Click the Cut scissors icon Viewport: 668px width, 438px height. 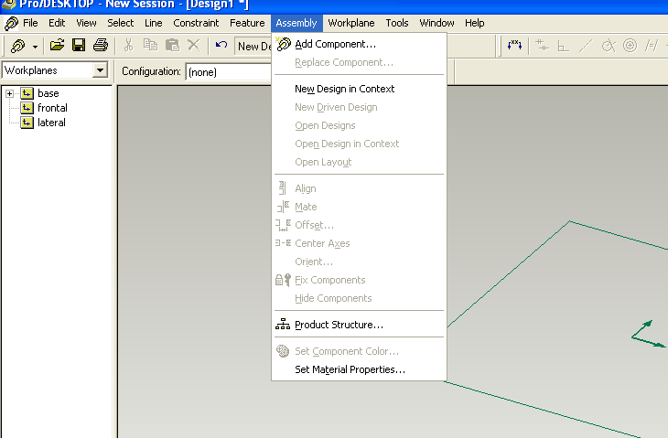point(128,45)
